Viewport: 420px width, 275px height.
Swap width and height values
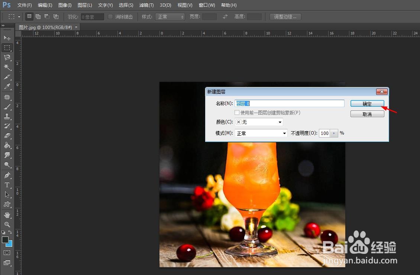coord(225,17)
